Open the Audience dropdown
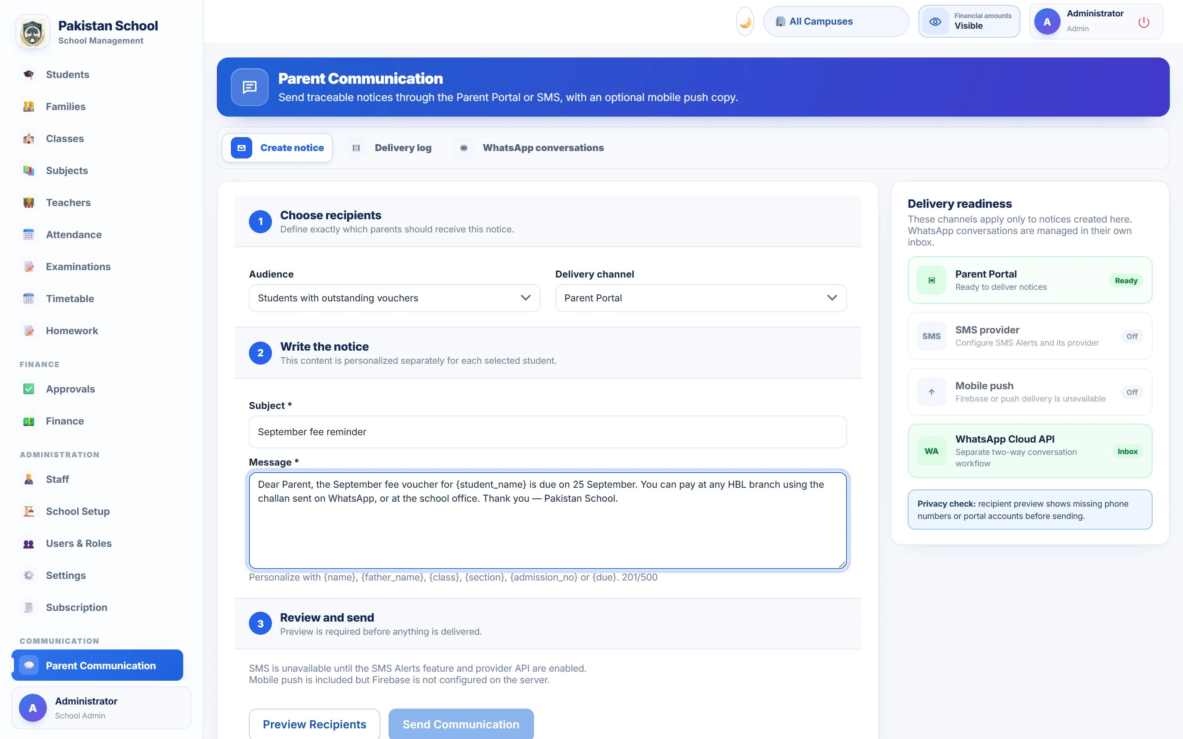The height and width of the screenshot is (739, 1183). 394,298
